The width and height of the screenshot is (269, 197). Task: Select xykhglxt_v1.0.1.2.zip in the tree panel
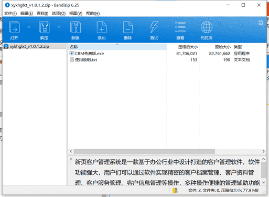(x=29, y=46)
